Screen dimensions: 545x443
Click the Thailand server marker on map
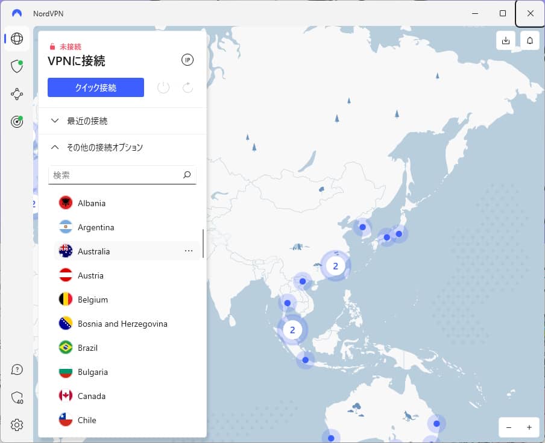(288, 303)
